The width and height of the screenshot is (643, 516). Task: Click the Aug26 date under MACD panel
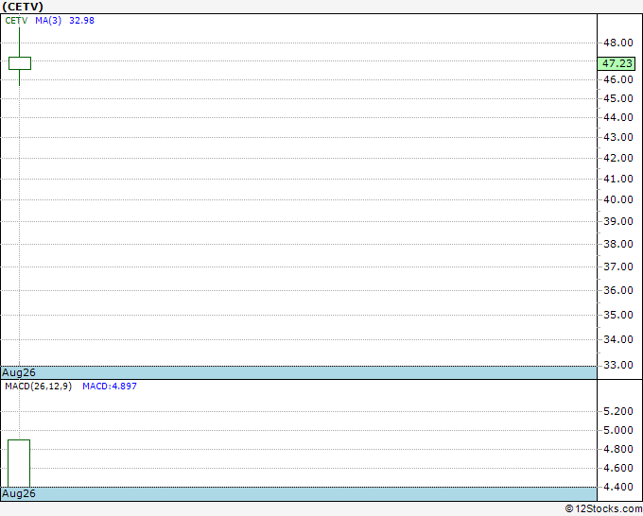click(19, 493)
